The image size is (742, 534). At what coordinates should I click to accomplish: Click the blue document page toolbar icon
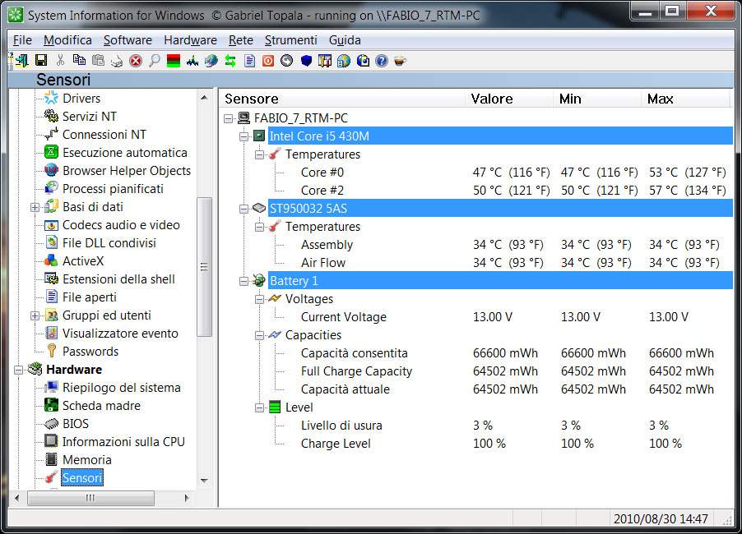coord(249,61)
